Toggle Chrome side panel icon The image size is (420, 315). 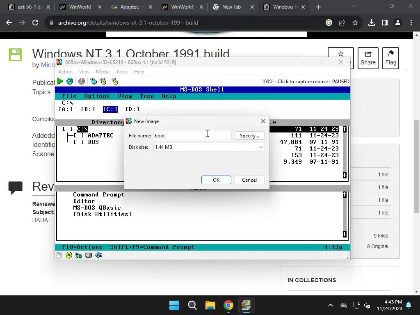tap(385, 23)
